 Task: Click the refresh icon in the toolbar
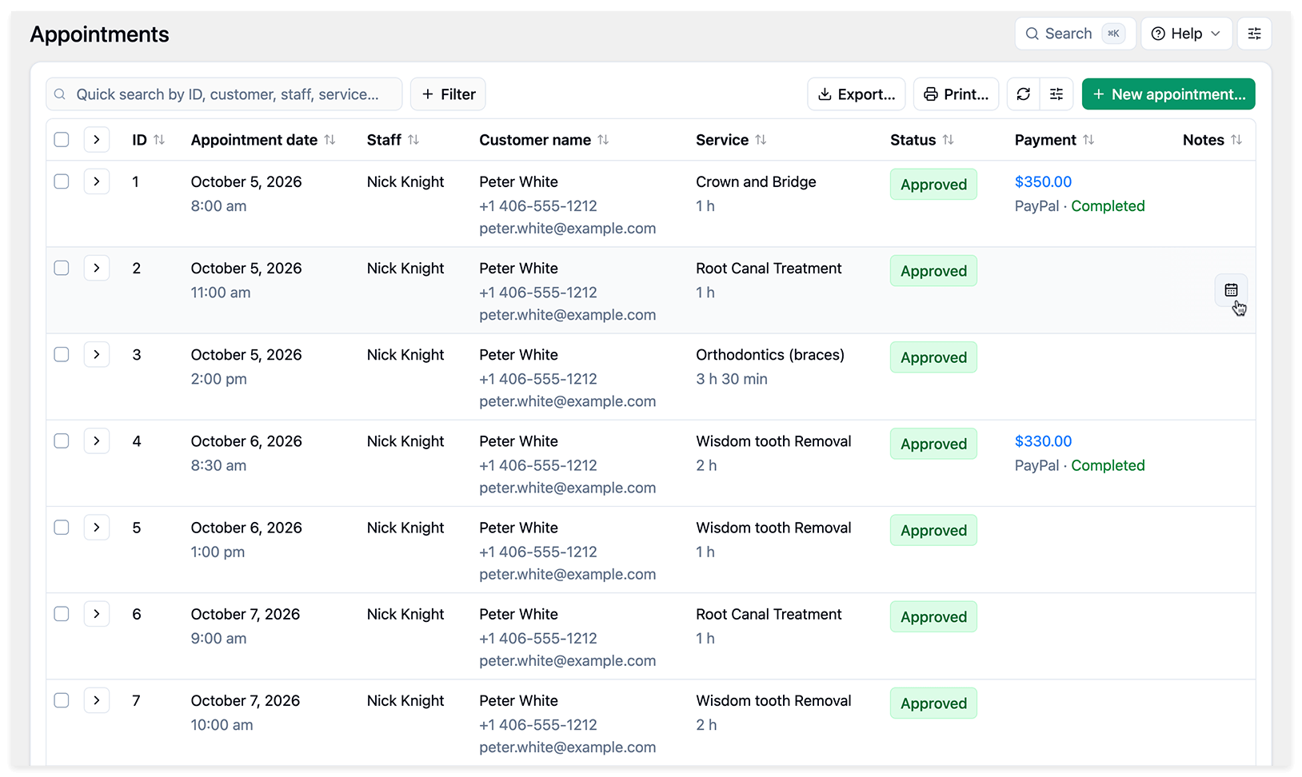(x=1023, y=94)
